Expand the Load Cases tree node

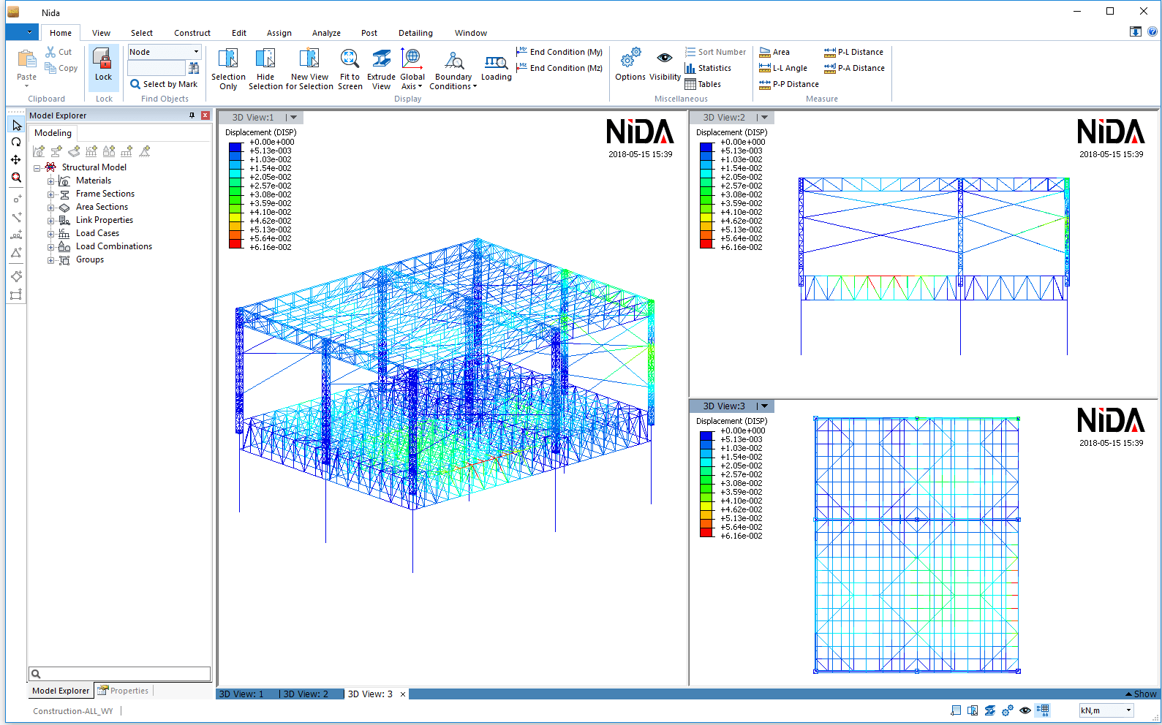50,234
